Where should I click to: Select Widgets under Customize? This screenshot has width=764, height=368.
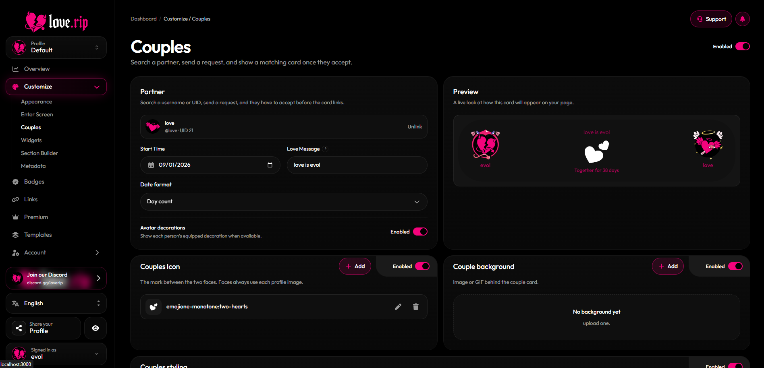(31, 140)
